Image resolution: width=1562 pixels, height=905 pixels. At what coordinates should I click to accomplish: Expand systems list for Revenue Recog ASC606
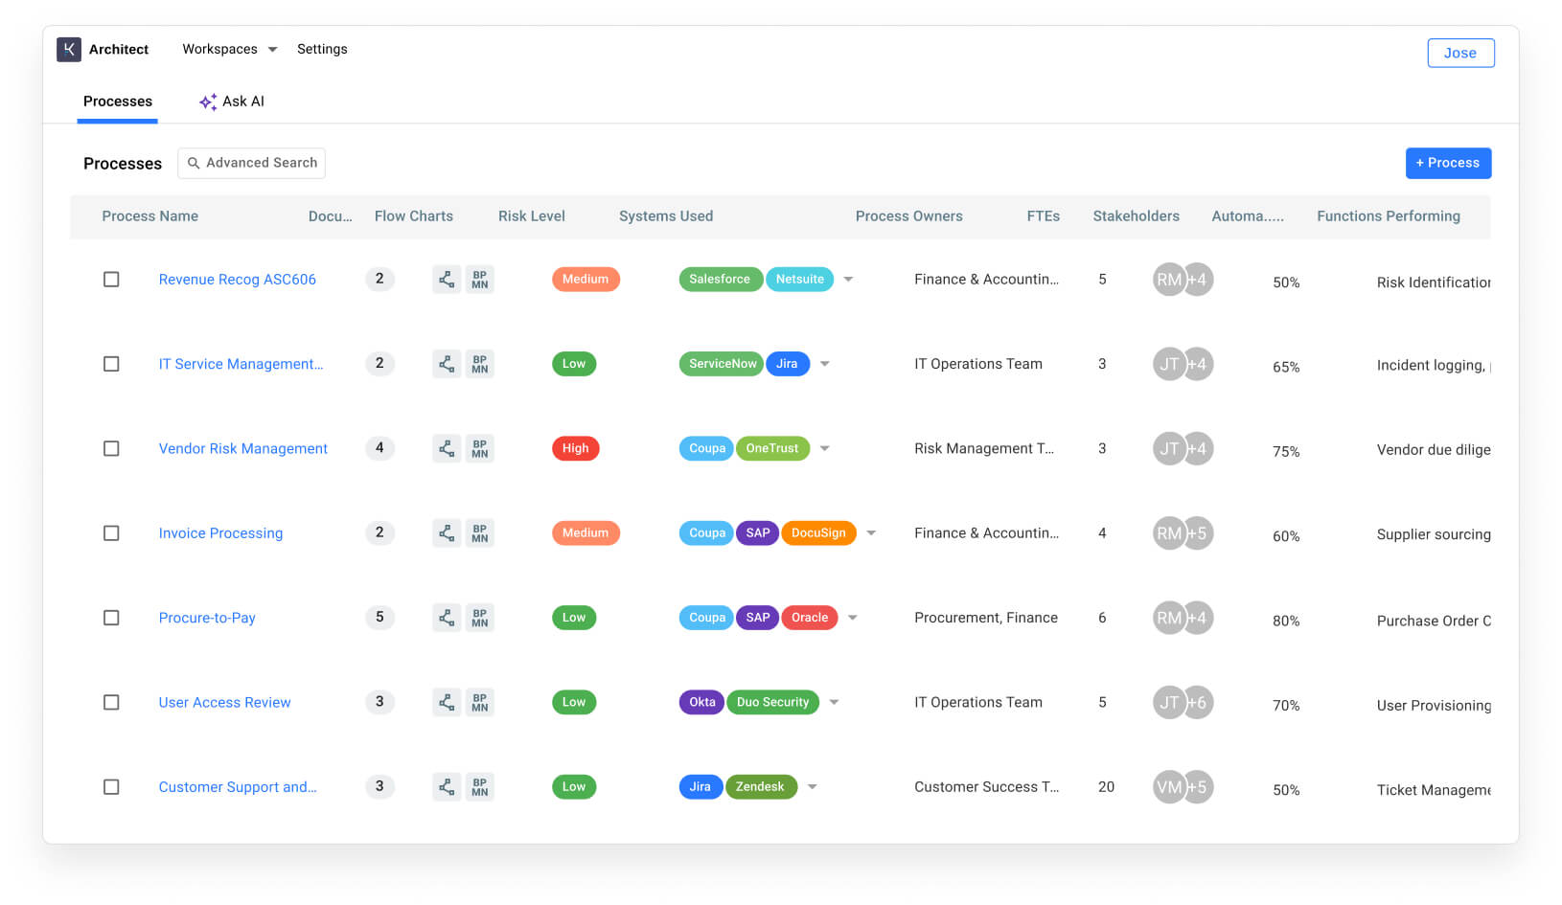coord(848,280)
